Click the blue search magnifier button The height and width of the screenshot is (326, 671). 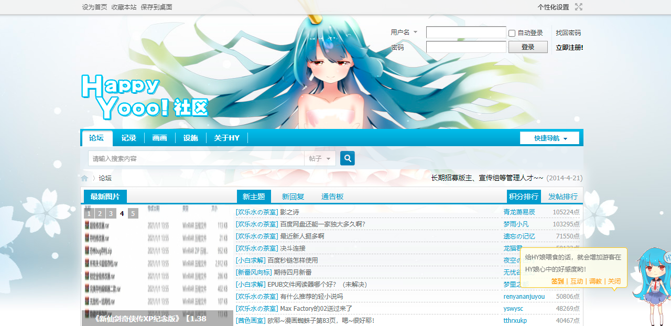[348, 158]
